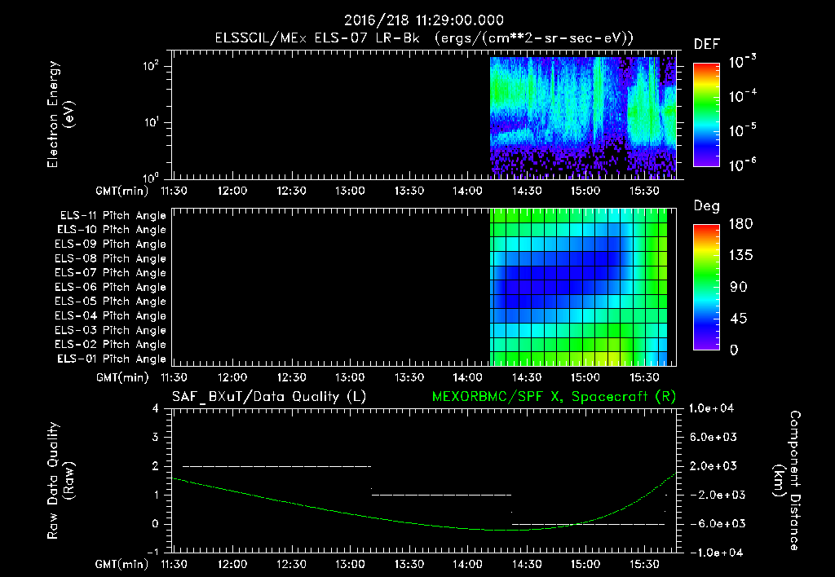The image size is (835, 577).
Task: Click the DEF legend title
Action: 707,45
